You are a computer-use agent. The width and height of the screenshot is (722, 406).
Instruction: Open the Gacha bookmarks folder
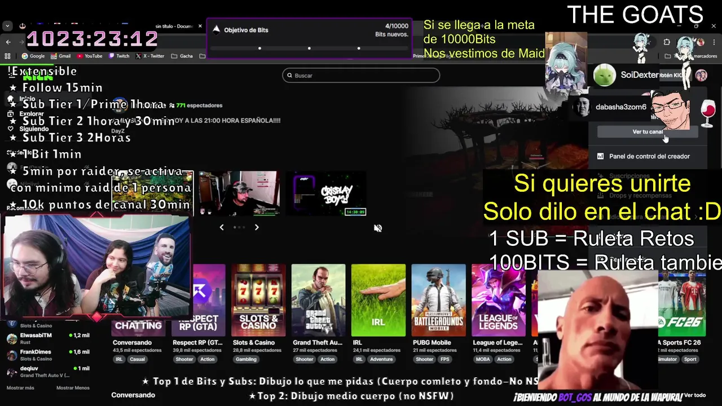182,56
